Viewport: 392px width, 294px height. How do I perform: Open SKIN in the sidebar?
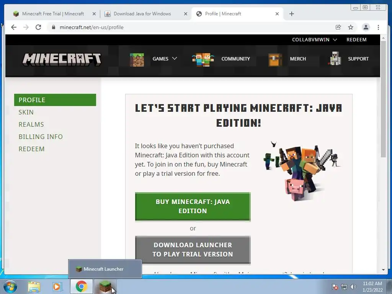click(x=26, y=112)
